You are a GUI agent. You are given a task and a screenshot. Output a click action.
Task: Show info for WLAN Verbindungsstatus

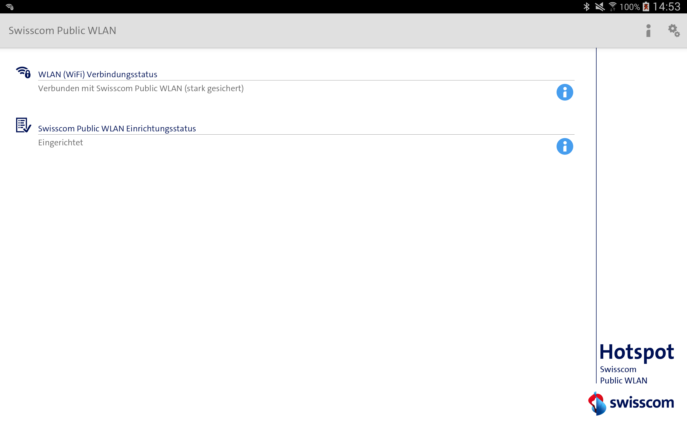coord(565,92)
